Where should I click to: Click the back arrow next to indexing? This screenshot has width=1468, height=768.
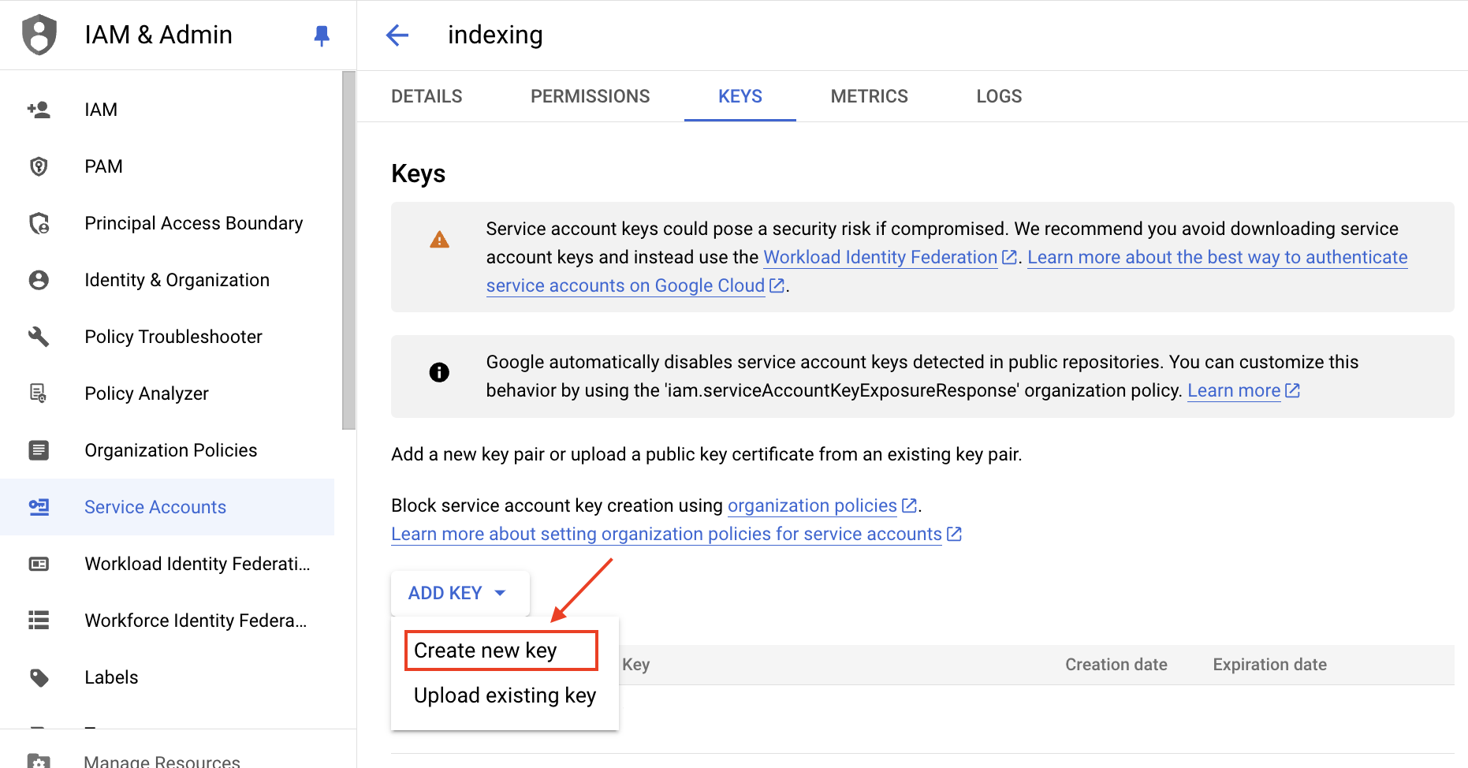click(x=397, y=35)
